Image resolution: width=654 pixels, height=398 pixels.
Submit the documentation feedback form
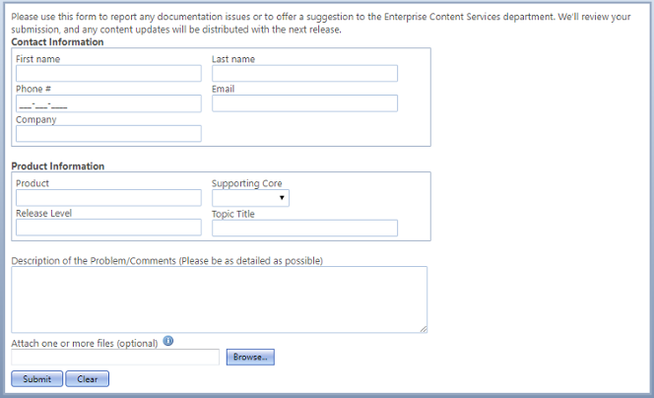pos(37,379)
